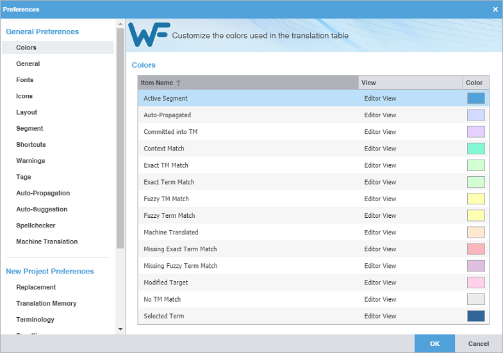Go to Machine Translation preferences

(47, 242)
